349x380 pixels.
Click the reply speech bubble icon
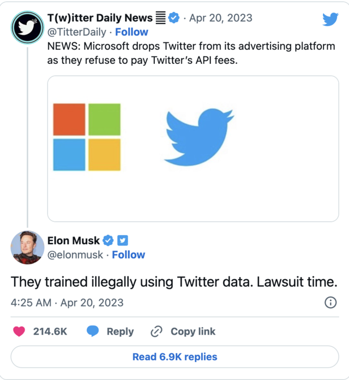pos(93,331)
